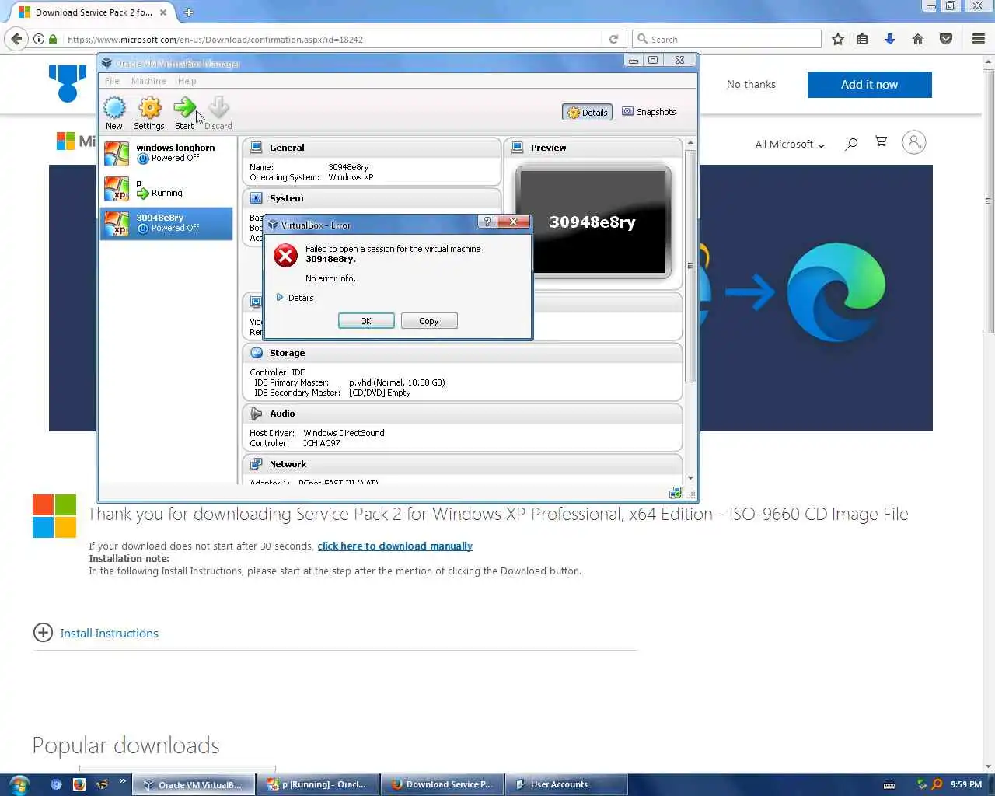
Task: Click the General section header
Action: pyautogui.click(x=372, y=148)
